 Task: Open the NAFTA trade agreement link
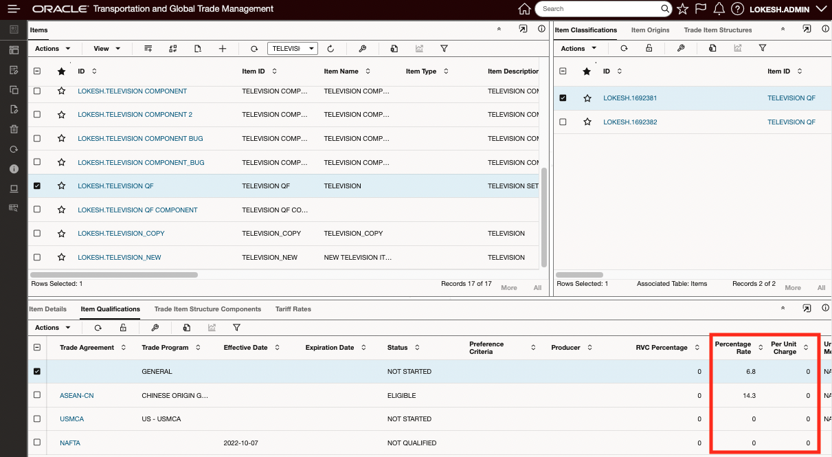pos(69,443)
